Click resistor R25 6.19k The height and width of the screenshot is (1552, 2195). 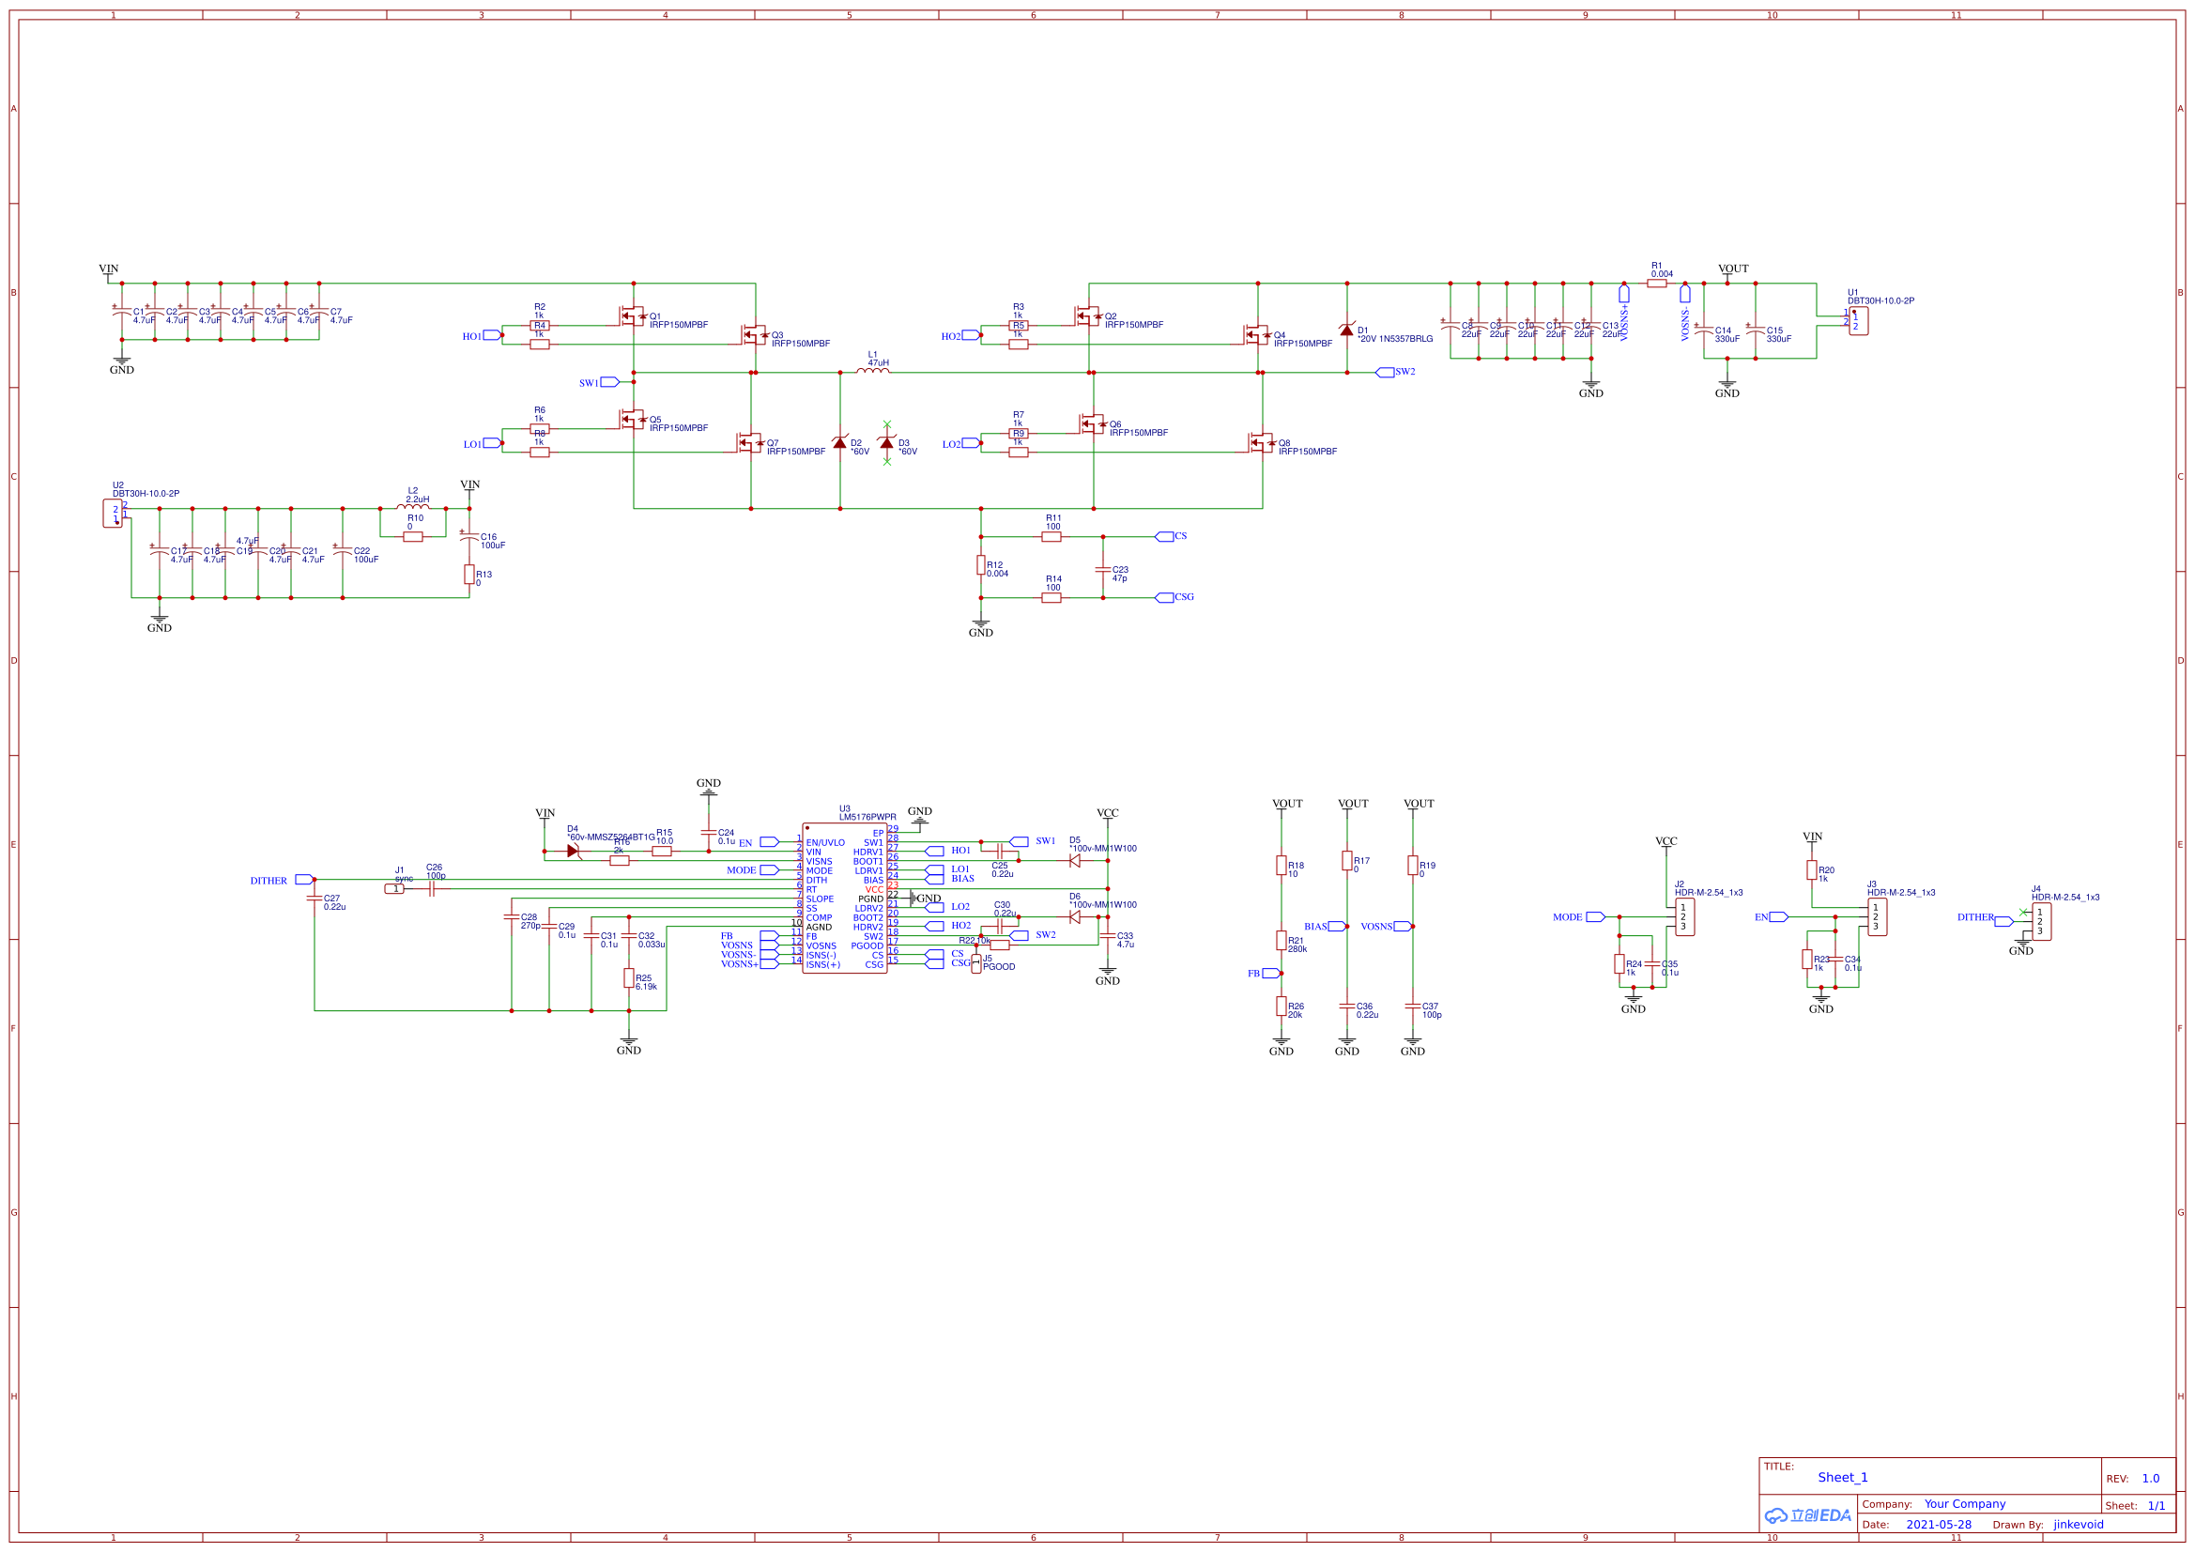pyautogui.click(x=629, y=977)
